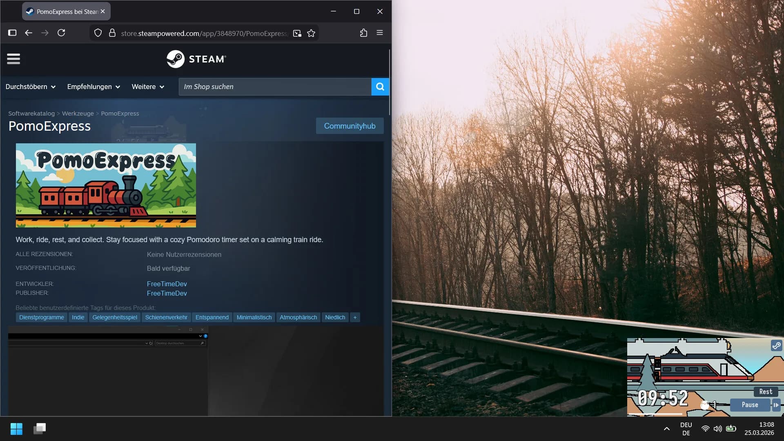The height and width of the screenshot is (441, 784).
Task: Open Task View on the taskbar
Action: coord(40,429)
